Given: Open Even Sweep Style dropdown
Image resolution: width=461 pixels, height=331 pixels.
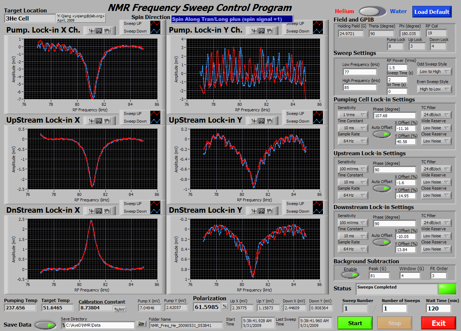Looking at the screenshot, I should tap(434, 89).
